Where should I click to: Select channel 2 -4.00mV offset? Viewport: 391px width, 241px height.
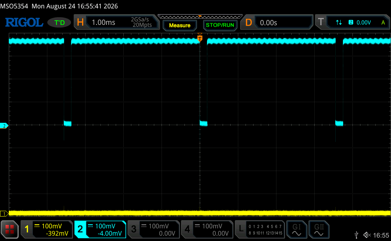[110, 233]
